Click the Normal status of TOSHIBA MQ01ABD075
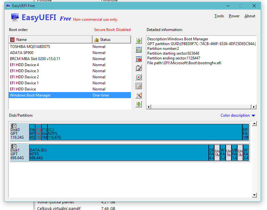This screenshot has height=210, width=267. coord(99,47)
